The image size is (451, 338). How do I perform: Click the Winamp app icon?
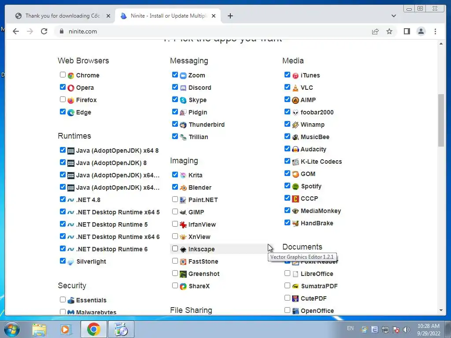296,125
